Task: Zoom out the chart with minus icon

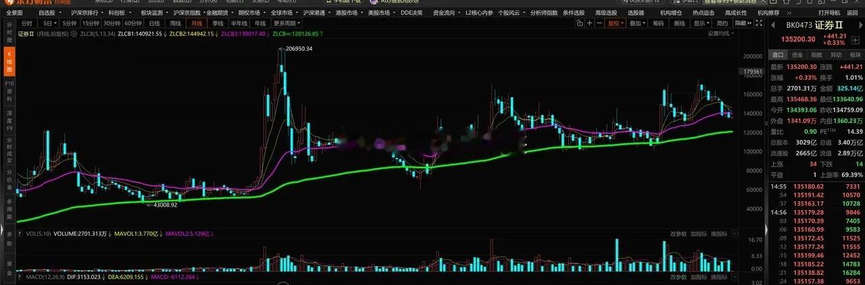Action: pyautogui.click(x=600, y=23)
